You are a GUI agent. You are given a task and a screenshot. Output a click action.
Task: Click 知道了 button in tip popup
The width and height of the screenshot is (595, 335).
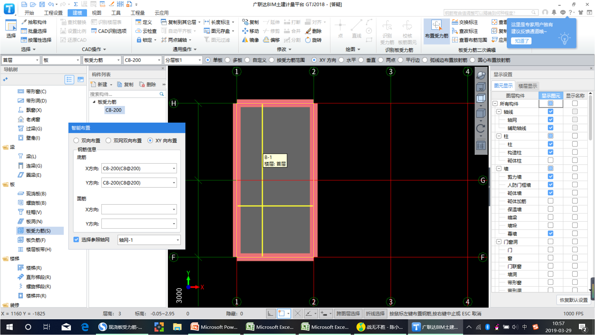[x=522, y=41]
